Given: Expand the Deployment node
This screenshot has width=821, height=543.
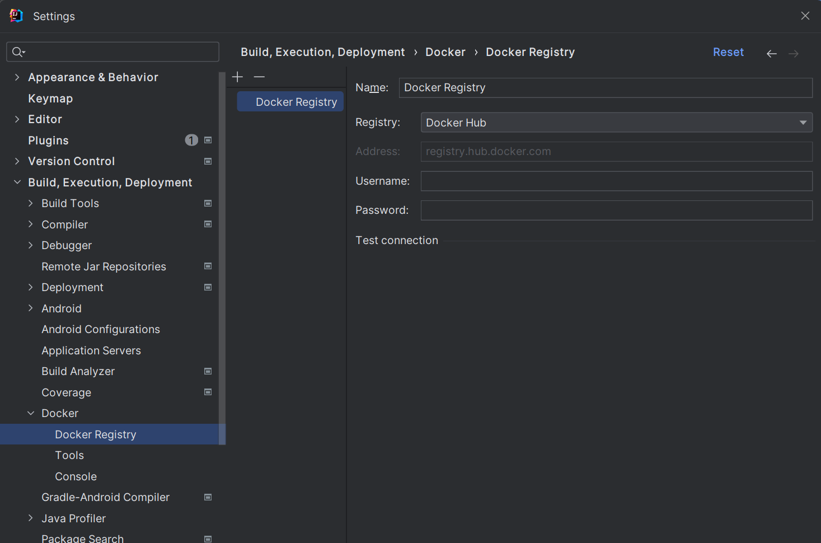Looking at the screenshot, I should tap(31, 287).
